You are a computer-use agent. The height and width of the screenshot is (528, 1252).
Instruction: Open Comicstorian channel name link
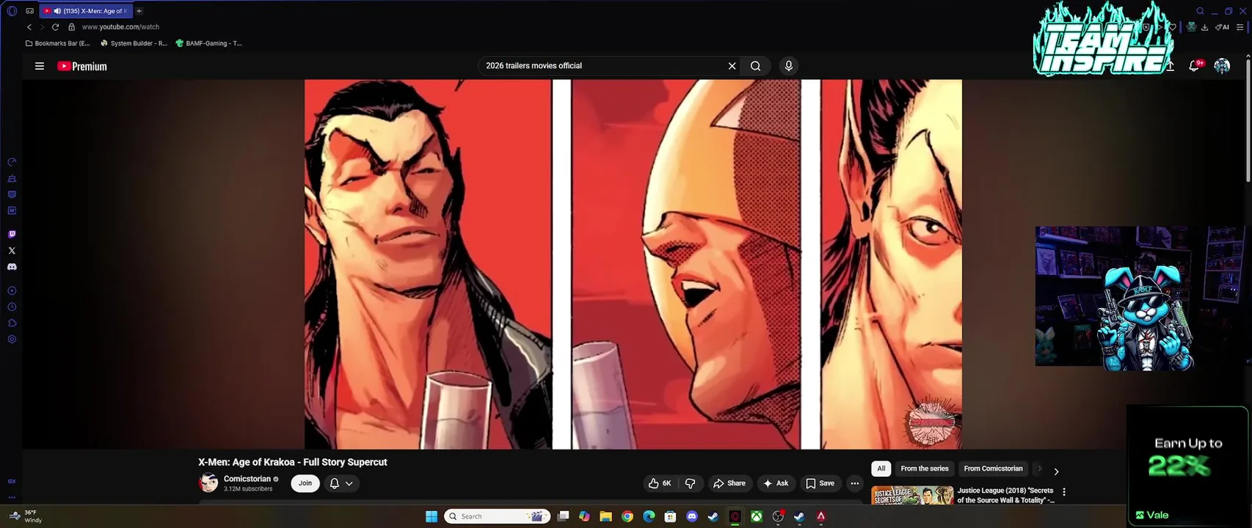pos(247,479)
